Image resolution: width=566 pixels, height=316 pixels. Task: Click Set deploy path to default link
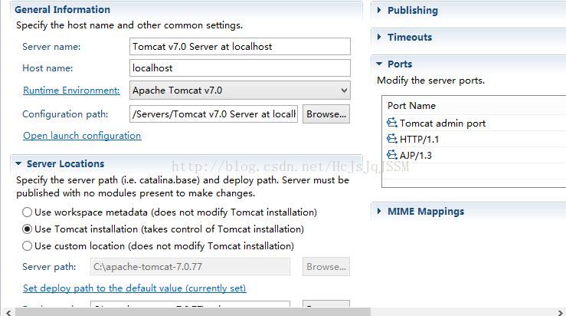(x=135, y=288)
